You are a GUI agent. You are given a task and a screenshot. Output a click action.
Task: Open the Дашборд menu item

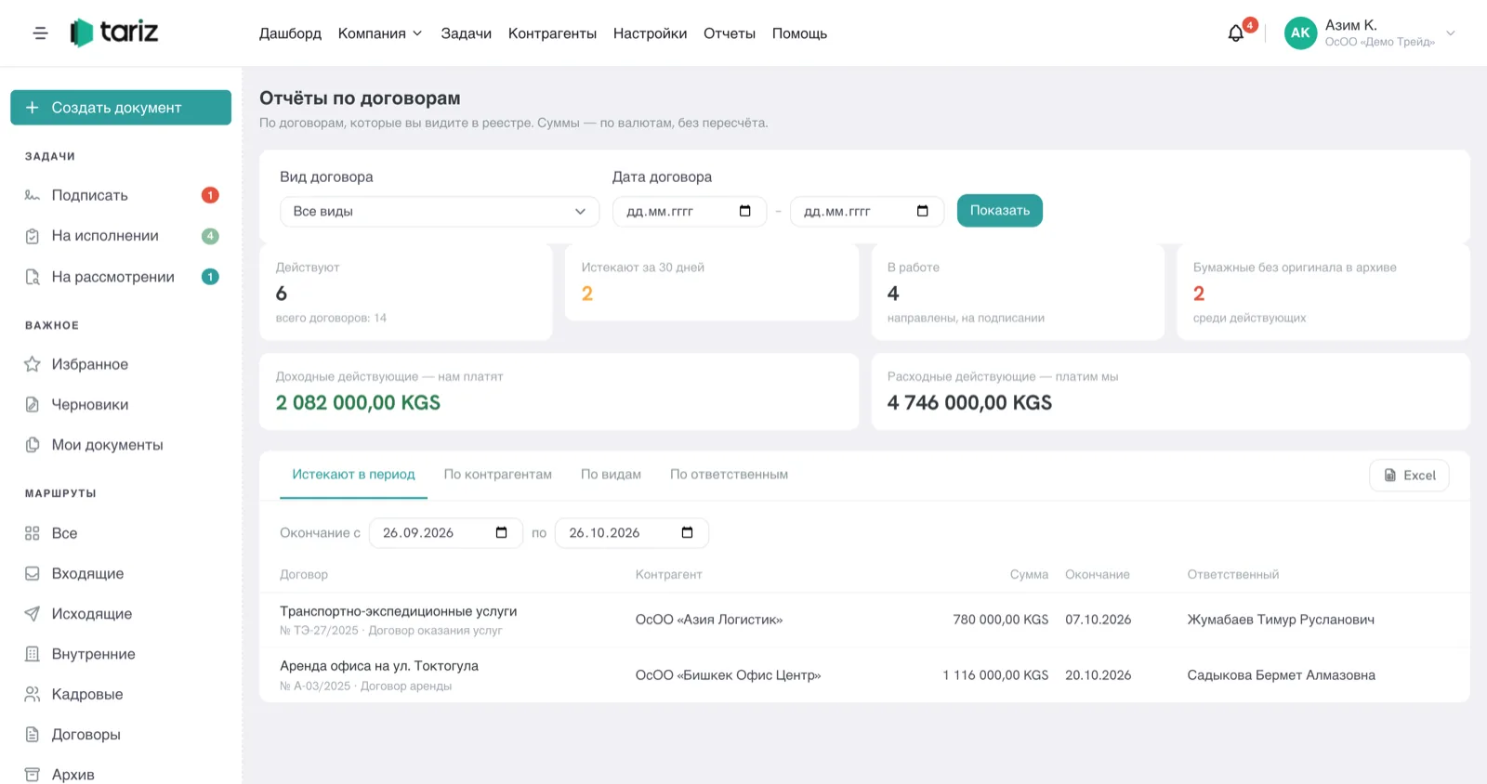pos(290,33)
